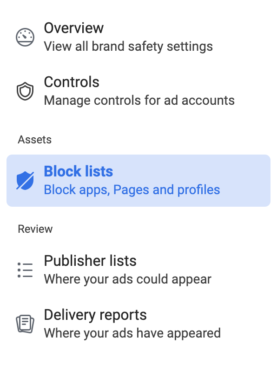Click the Delivery reports document stack icon
This screenshot has height=365, width=277.
click(25, 324)
